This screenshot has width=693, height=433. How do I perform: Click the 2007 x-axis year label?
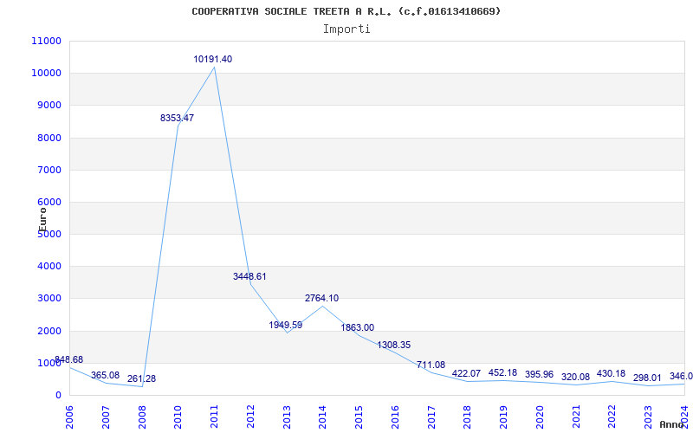click(106, 417)
